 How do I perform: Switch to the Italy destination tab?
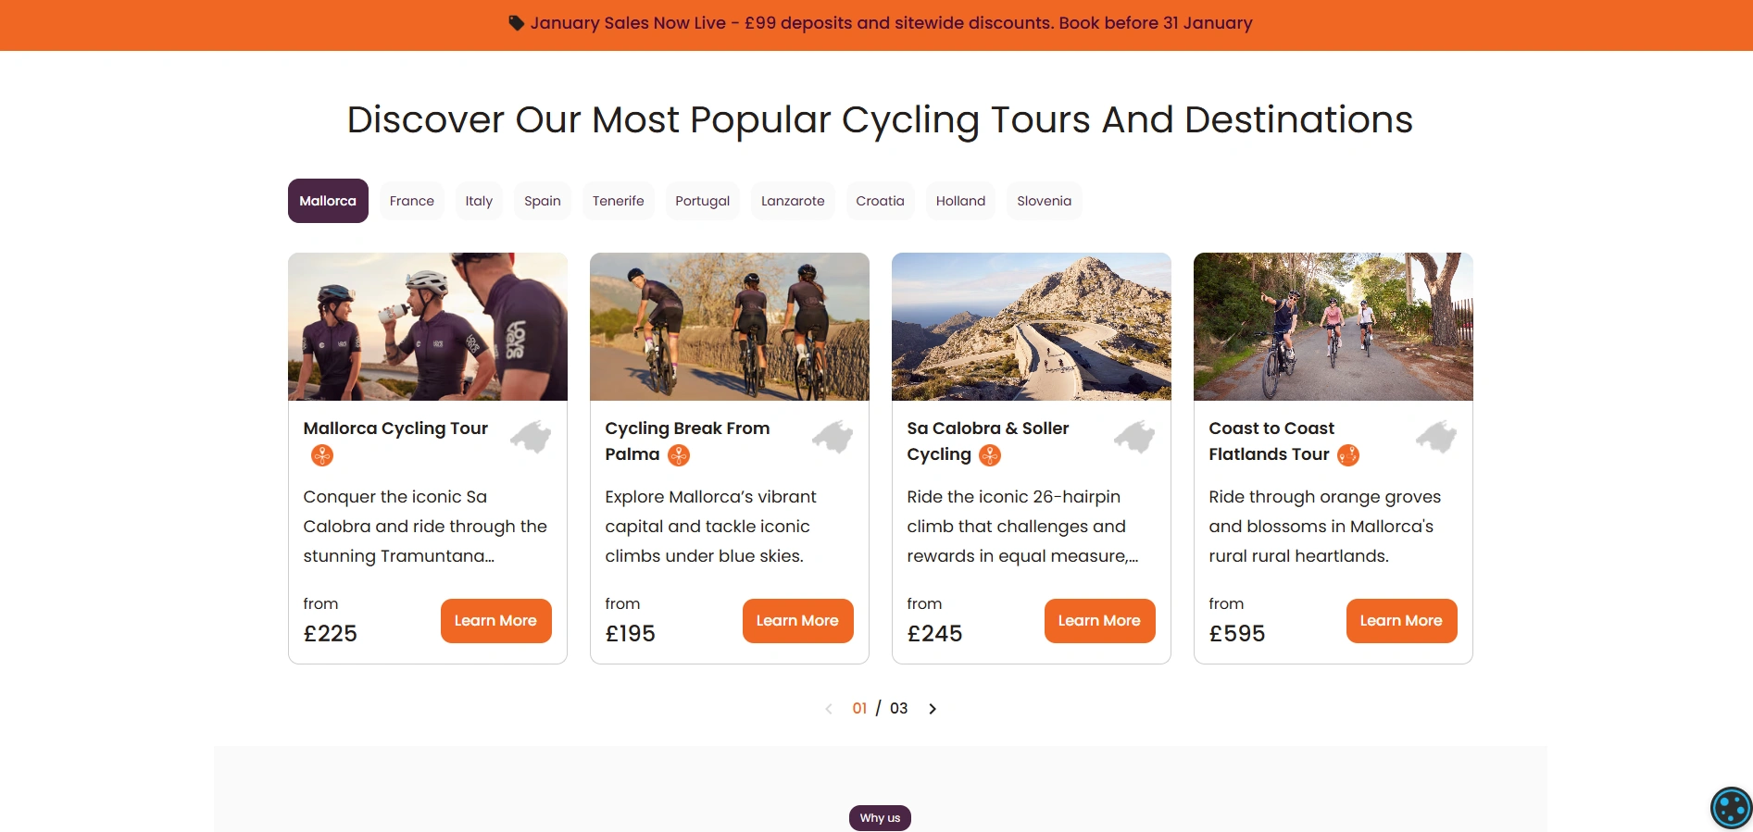tap(479, 201)
